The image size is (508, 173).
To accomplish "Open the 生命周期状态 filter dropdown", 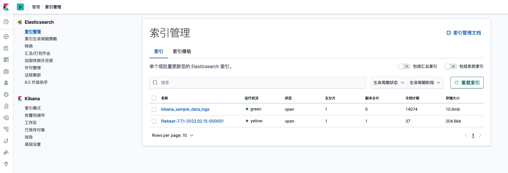I will point(389,83).
